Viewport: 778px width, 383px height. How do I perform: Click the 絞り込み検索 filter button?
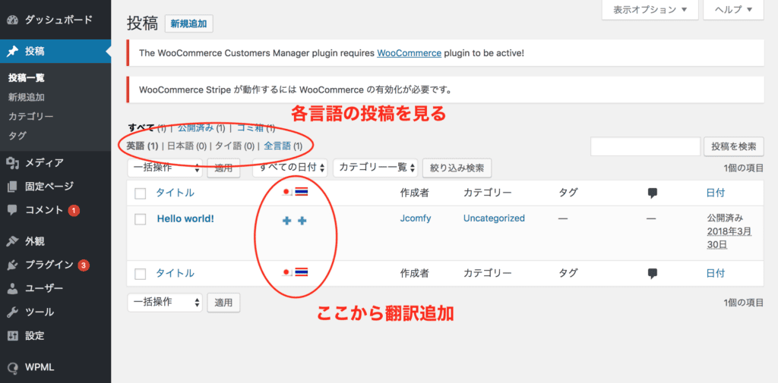[x=457, y=168]
